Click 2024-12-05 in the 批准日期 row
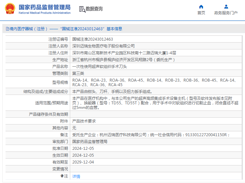Viewport: 245px width, 183px height. pos(83,149)
